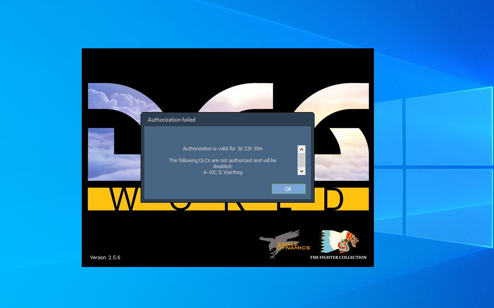Click the 'Authorization is valid for' message line
This screenshot has width=494, height=308.
coord(223,149)
